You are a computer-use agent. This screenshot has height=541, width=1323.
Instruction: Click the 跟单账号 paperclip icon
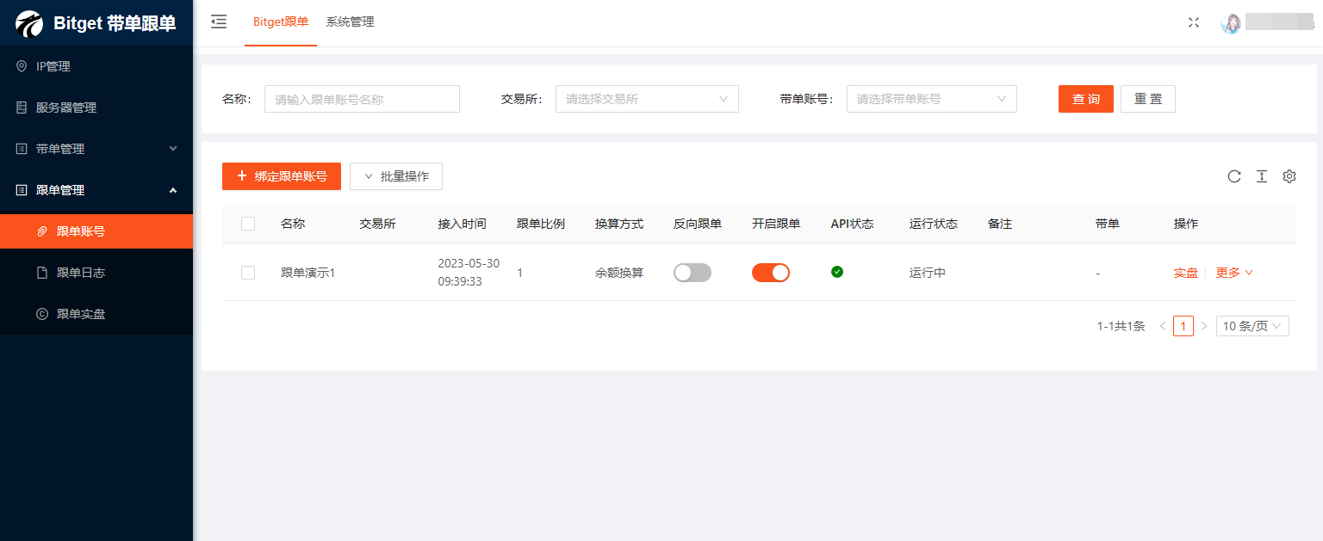[x=42, y=231]
